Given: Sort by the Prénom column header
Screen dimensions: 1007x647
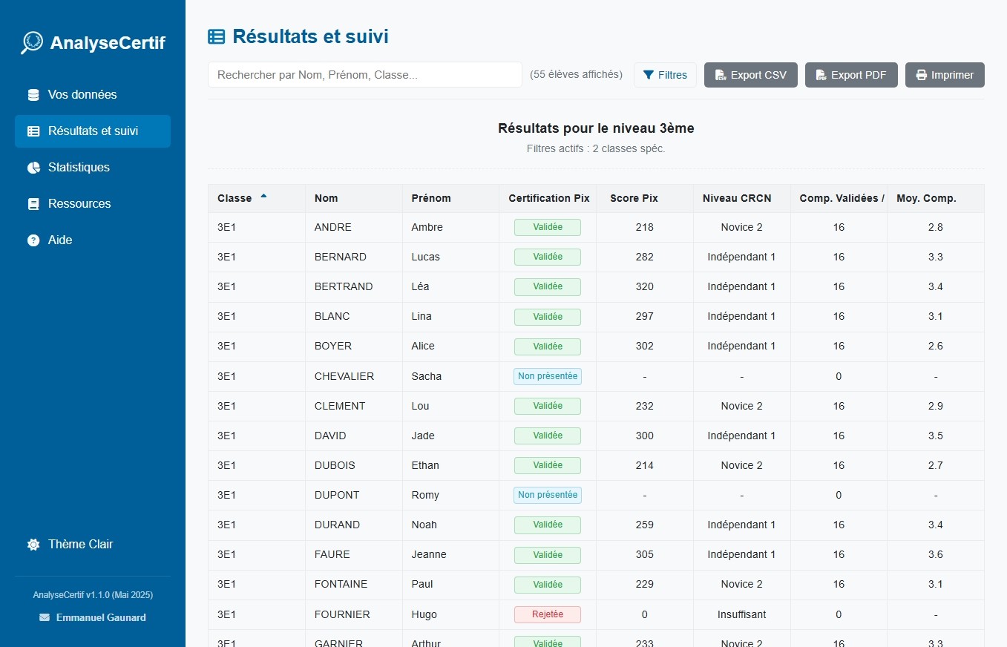Looking at the screenshot, I should (450, 199).
